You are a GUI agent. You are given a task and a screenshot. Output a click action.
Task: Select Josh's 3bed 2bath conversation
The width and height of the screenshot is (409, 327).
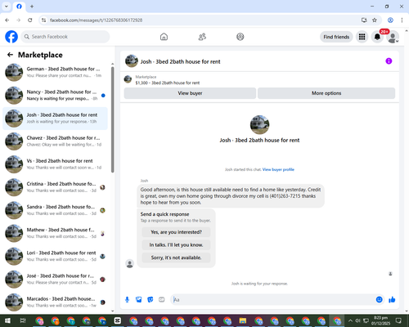click(55, 119)
